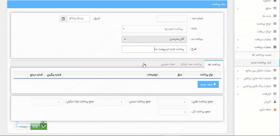Click the توضیحات column header
The height and width of the screenshot is (136, 280).
click(111, 75)
